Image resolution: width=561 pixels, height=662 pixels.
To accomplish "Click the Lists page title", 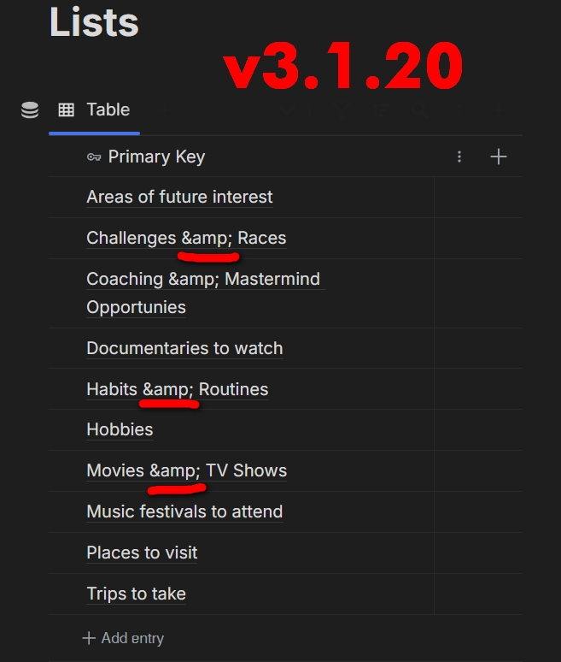I will tap(94, 22).
